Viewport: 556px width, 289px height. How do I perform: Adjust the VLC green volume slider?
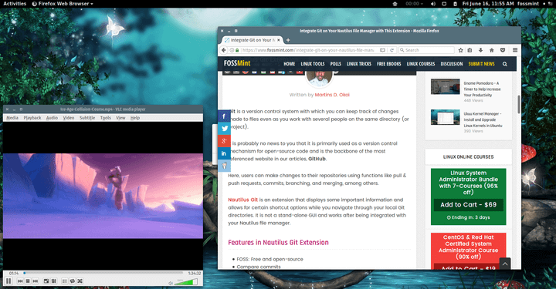point(187,282)
